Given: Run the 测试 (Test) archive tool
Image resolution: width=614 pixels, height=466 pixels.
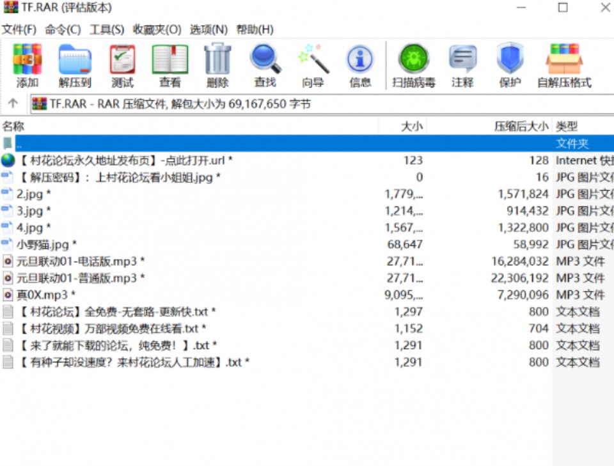Looking at the screenshot, I should pos(123,59).
